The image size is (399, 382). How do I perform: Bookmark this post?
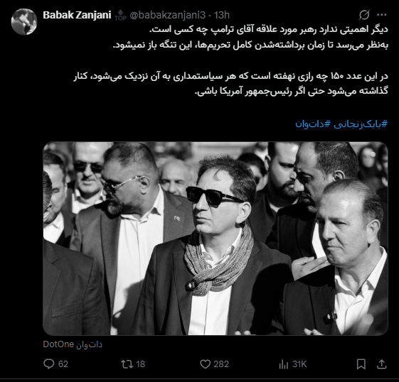coord(361,364)
